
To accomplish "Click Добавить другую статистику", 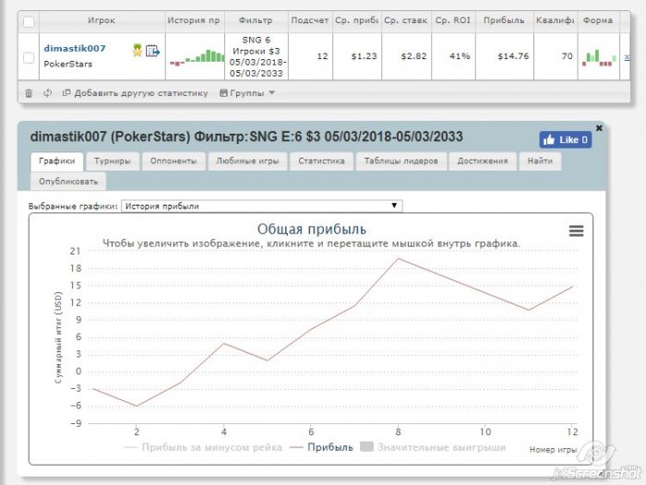I will point(135,93).
